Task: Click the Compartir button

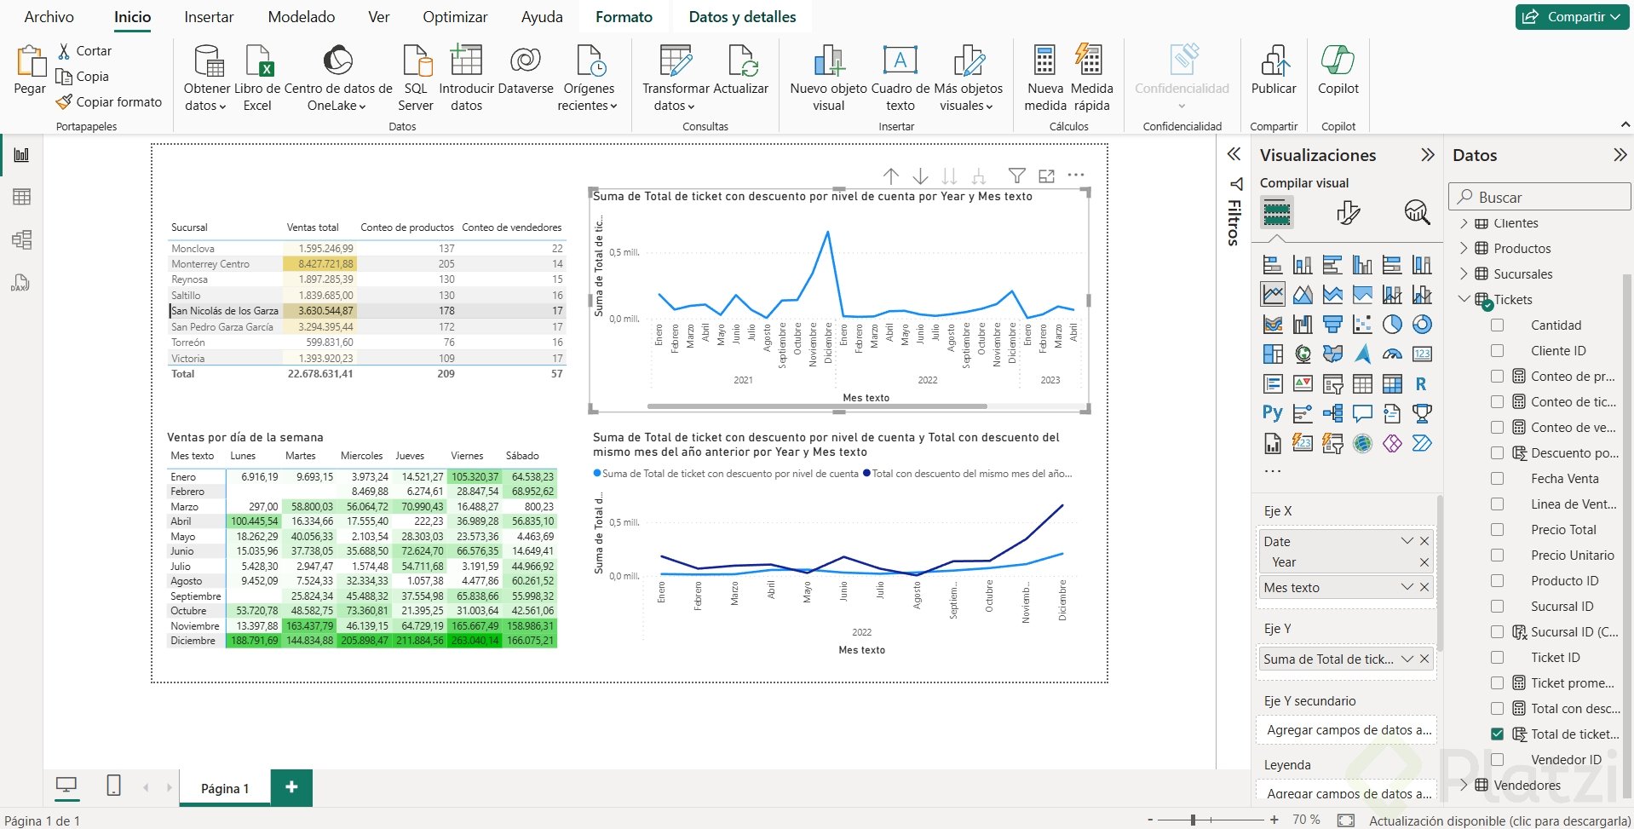Action: (1572, 17)
